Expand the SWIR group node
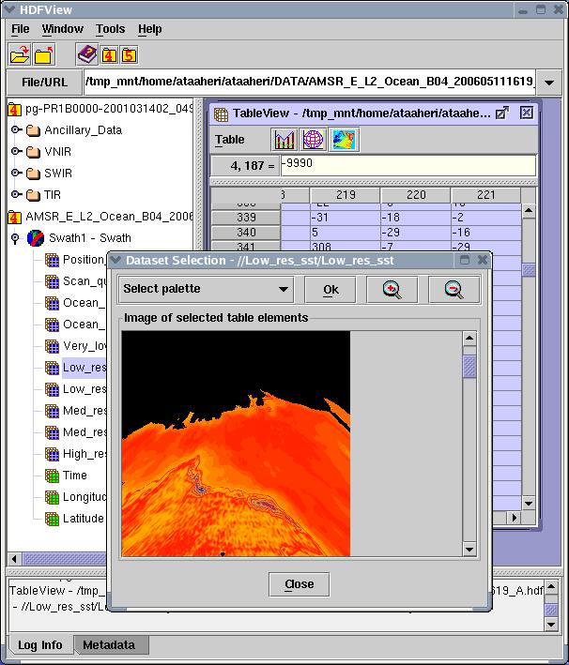The image size is (569, 665). tap(16, 174)
